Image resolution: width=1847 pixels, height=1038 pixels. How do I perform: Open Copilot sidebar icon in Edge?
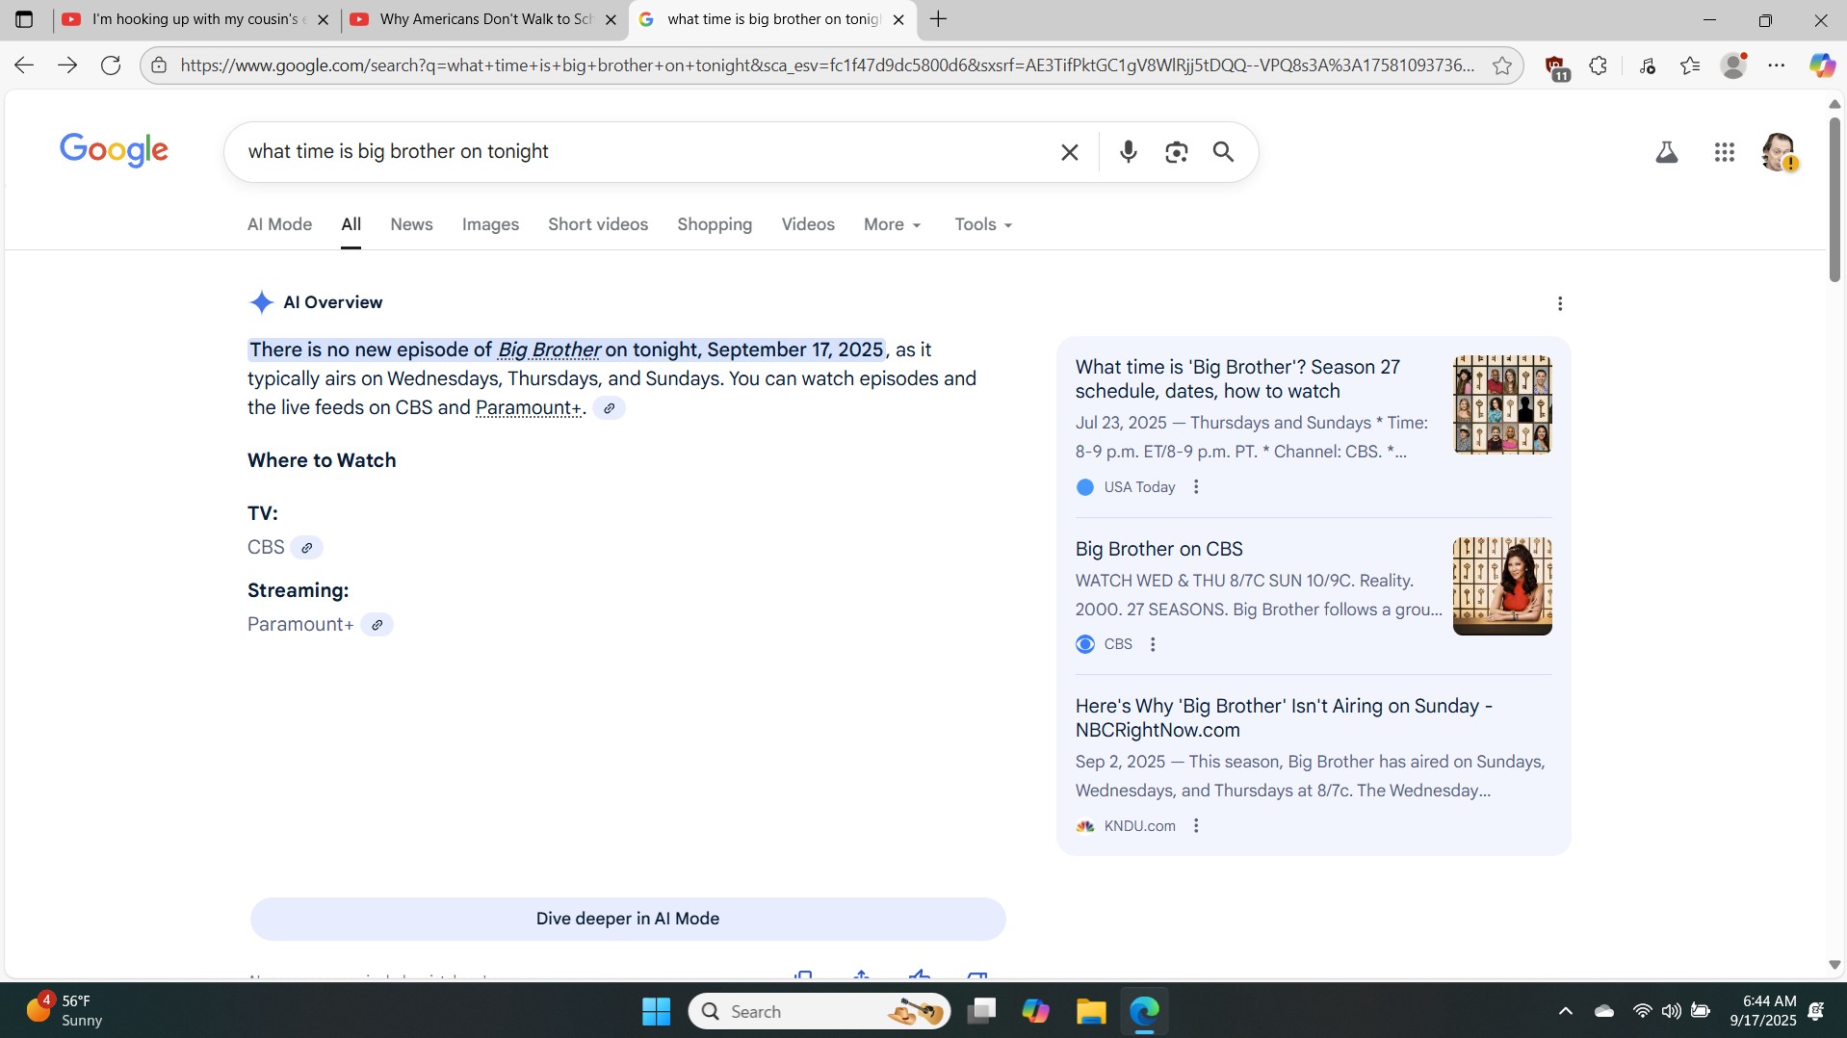point(1822,65)
